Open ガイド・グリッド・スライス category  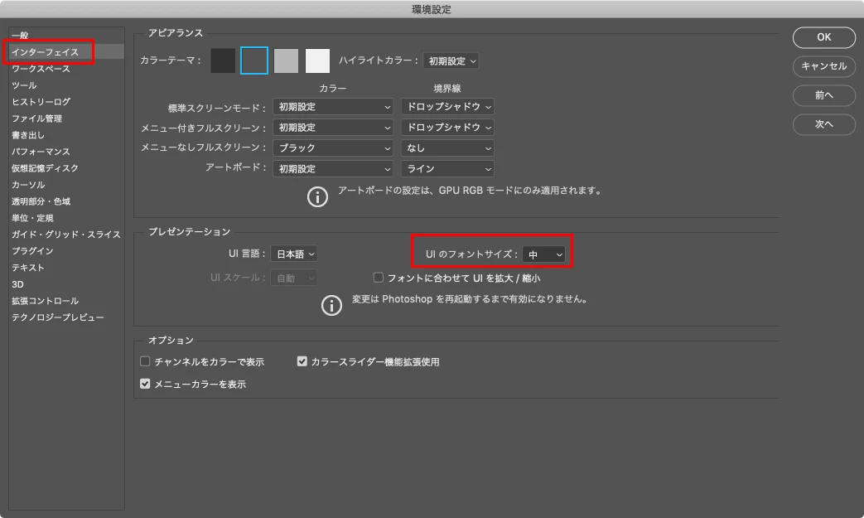[x=66, y=234]
